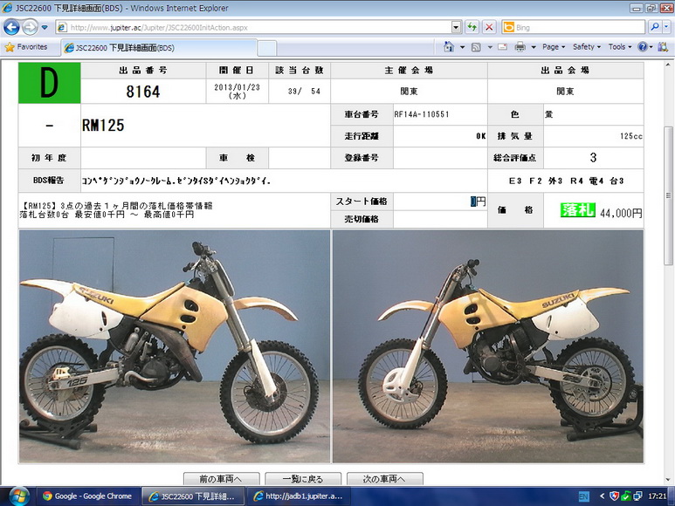675x506 pixels.
Task: Click the browser Forward arrow
Action: [x=30, y=28]
